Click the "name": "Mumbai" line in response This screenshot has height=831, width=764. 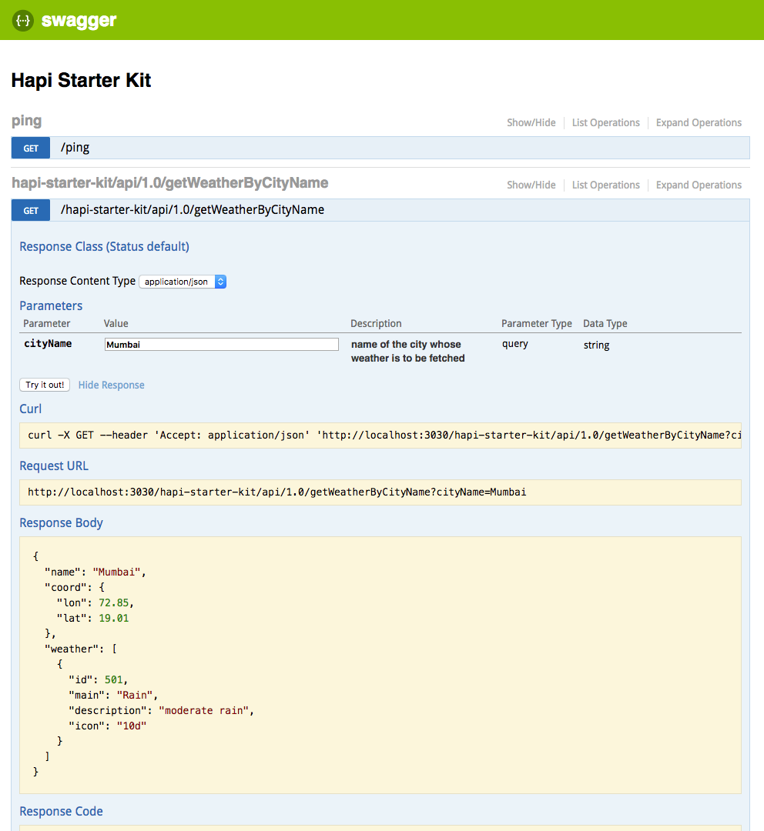[95, 572]
